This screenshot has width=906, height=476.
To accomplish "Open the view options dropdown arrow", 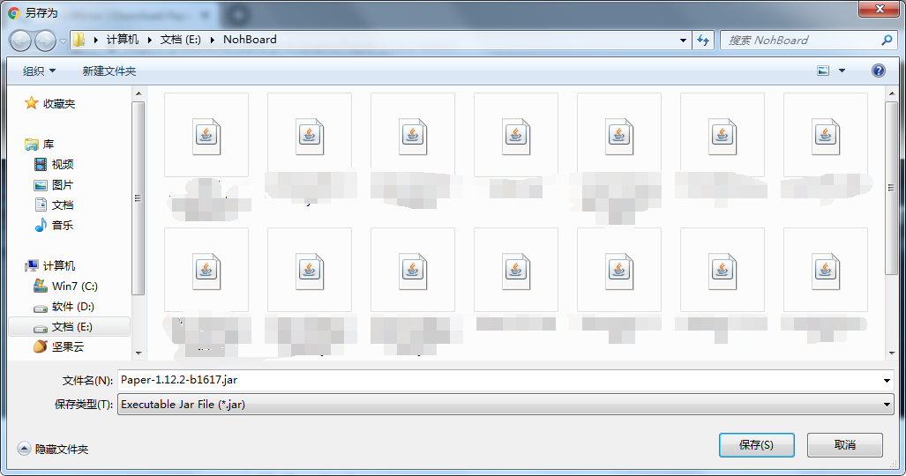I will pos(842,71).
